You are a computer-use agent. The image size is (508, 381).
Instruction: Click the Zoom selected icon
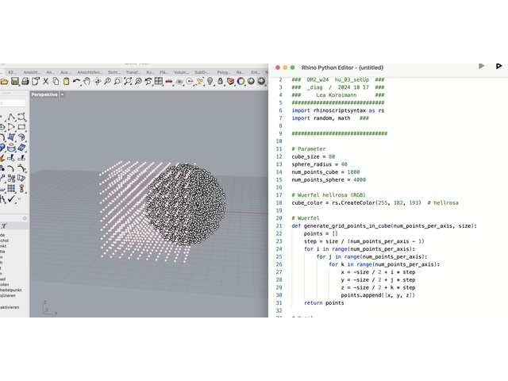tap(138, 81)
